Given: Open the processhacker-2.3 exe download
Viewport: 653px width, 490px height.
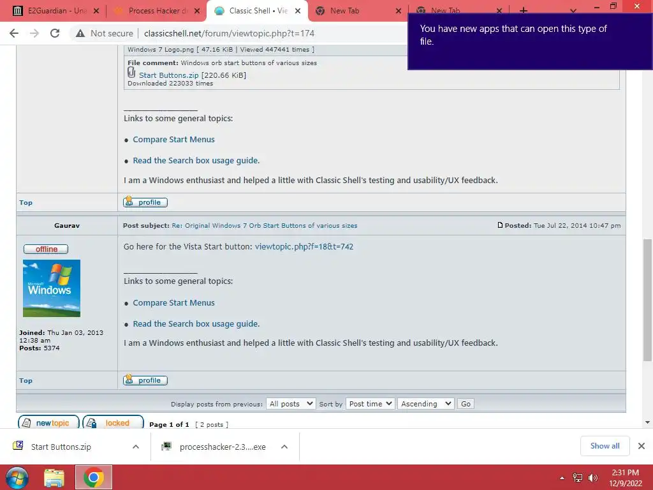Looking at the screenshot, I should coord(223,447).
